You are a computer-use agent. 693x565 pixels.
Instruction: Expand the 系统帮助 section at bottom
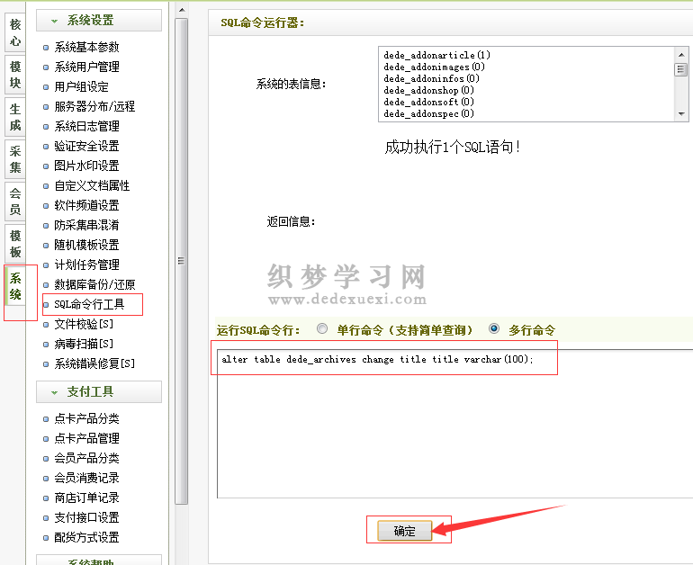point(99,561)
